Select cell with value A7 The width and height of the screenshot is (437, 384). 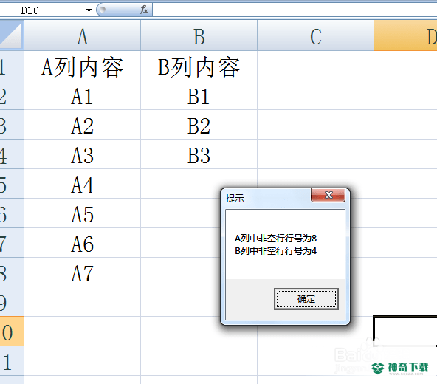coord(83,272)
